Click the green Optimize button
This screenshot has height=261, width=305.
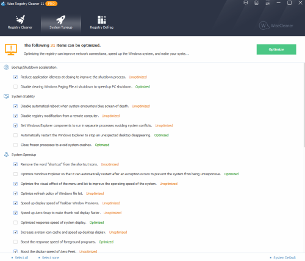276,49
